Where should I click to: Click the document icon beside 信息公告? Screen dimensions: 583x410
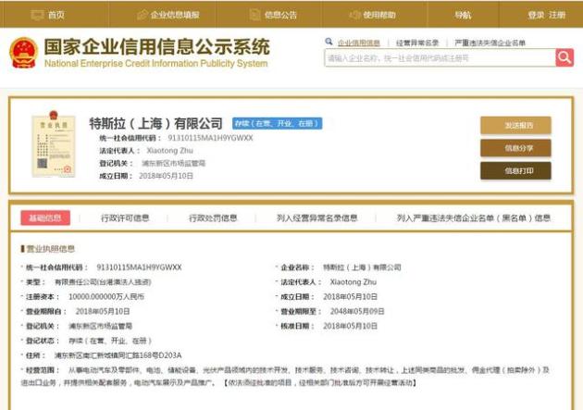click(x=254, y=15)
